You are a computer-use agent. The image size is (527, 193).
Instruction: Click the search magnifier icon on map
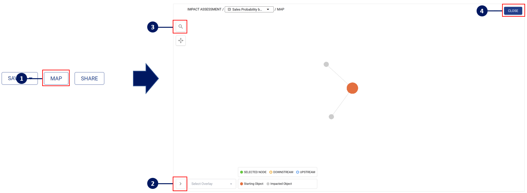pos(181,27)
